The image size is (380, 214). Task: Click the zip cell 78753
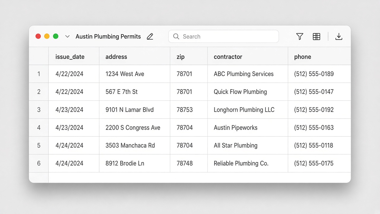pos(189,110)
